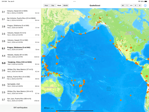Select the 5.0 Yanglong, China quake
This screenshot has width=149, height=112.
[x=21, y=63]
